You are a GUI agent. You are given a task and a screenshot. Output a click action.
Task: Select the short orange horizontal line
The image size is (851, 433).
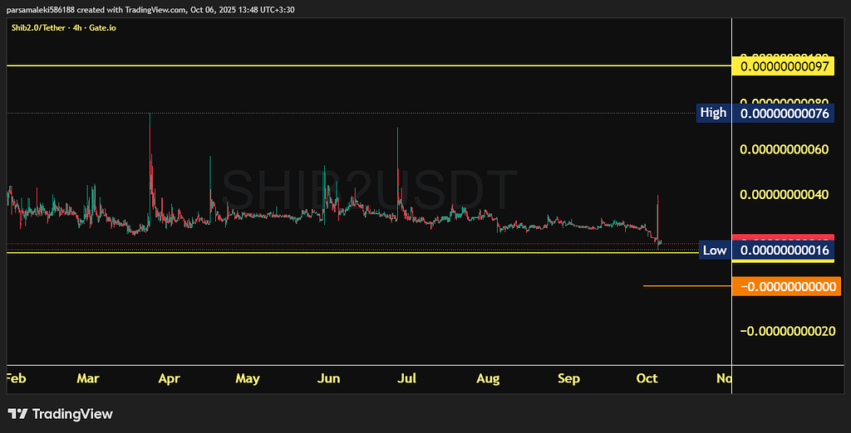[686, 286]
